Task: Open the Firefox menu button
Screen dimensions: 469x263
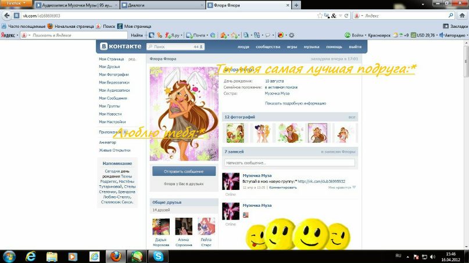Action: click(x=16, y=3)
